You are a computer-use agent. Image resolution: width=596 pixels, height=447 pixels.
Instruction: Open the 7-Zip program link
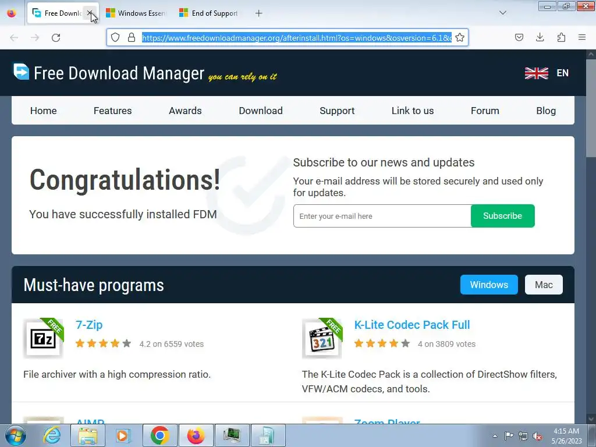click(x=89, y=325)
